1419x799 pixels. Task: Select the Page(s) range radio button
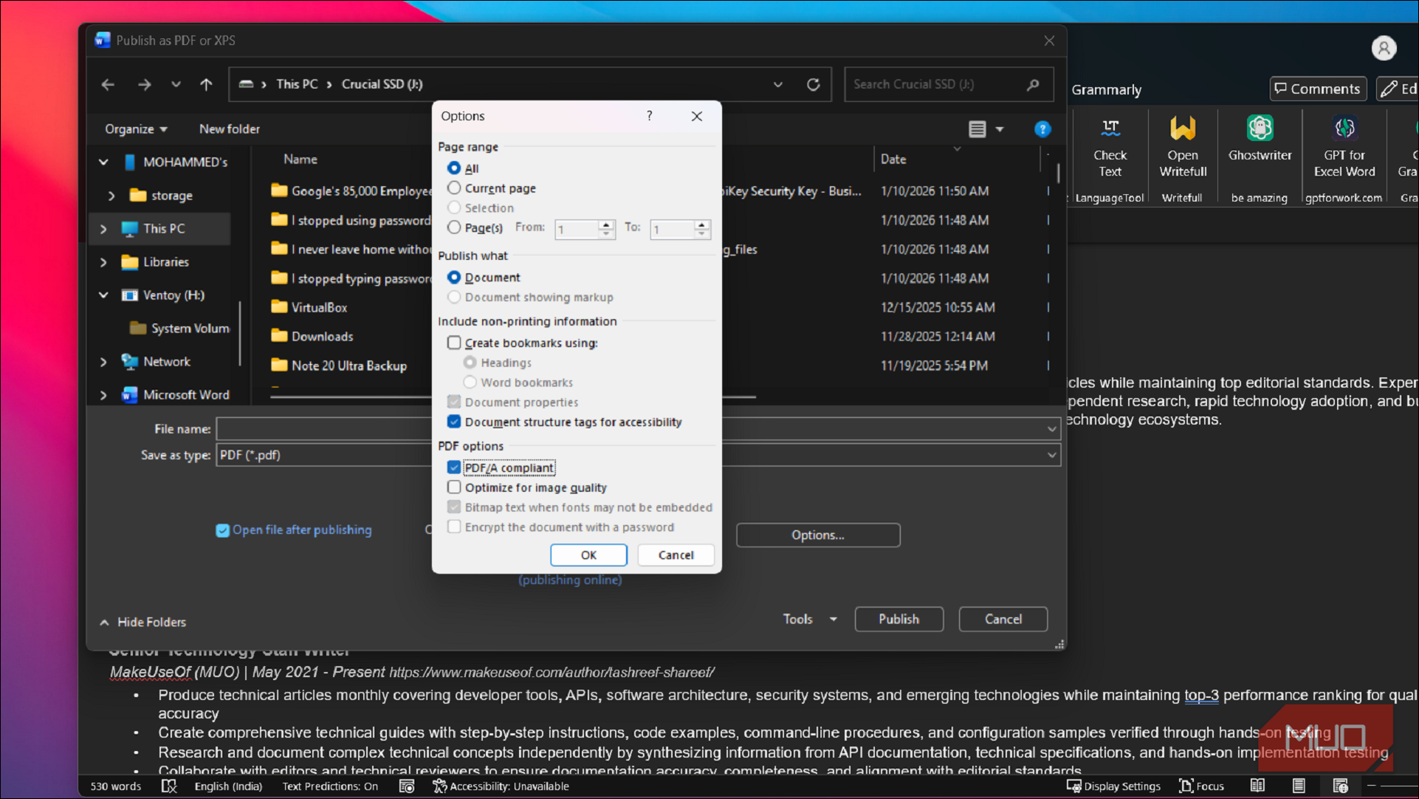454,227
